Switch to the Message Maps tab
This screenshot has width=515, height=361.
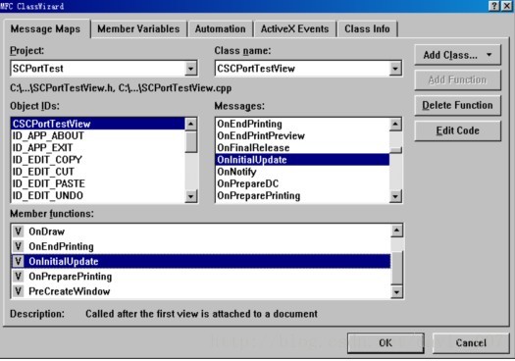click(x=46, y=28)
